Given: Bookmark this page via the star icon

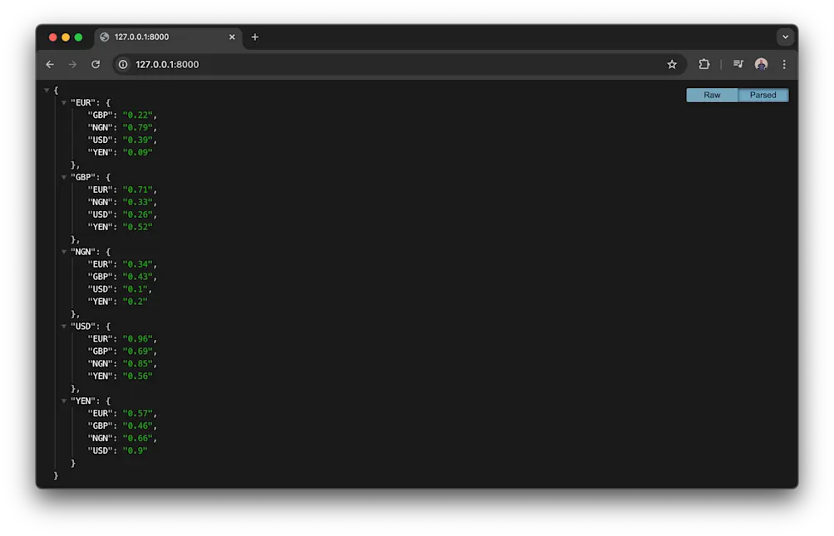Looking at the screenshot, I should click(x=672, y=64).
